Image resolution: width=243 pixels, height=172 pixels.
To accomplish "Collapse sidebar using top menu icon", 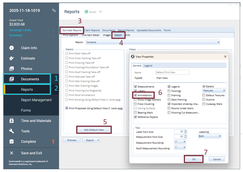I will [54, 10].
